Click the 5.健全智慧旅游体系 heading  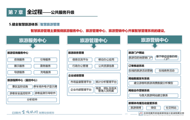[x=24, y=24]
